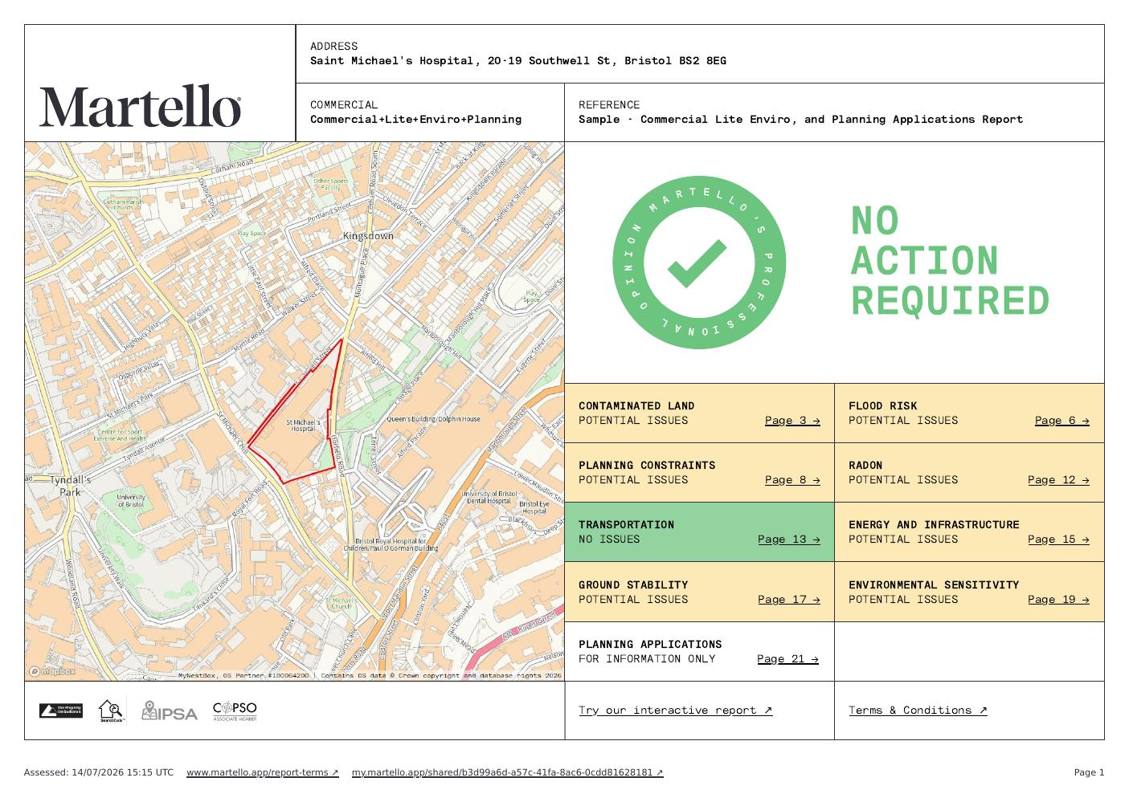Jump to Energy and Infrastructure Page 15
The width and height of the screenshot is (1129, 798).
(1058, 539)
